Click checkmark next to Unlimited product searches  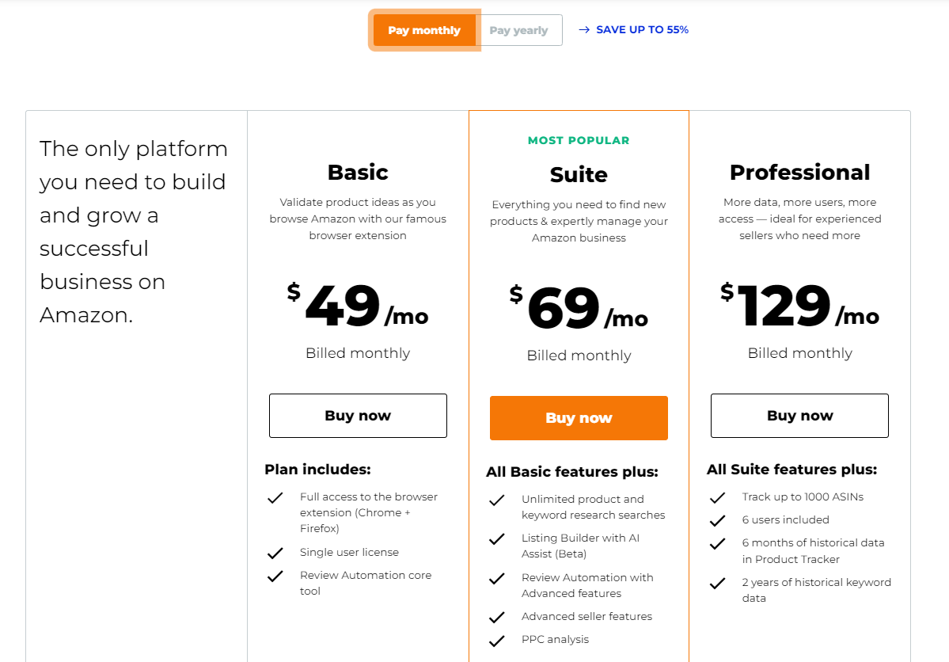point(497,500)
